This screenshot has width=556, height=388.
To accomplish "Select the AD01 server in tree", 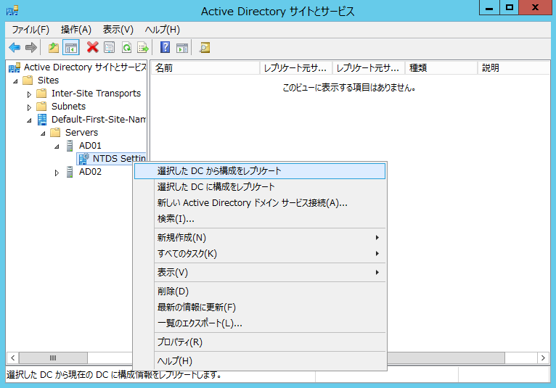I will point(90,146).
